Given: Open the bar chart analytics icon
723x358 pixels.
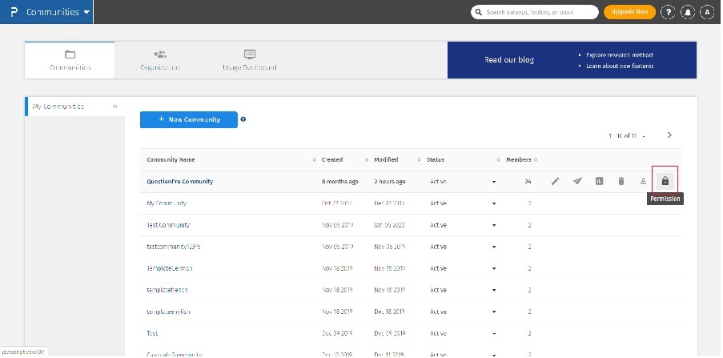Looking at the screenshot, I should click(x=599, y=181).
